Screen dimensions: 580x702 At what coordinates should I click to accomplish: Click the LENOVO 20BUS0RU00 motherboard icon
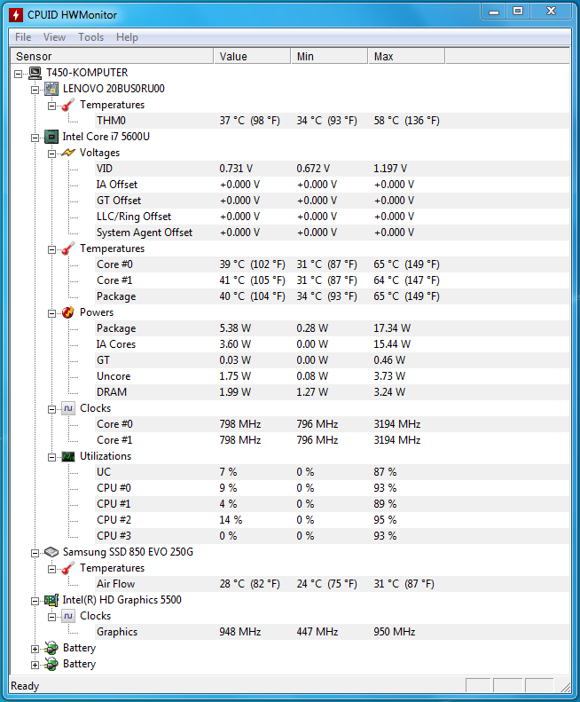tap(51, 89)
